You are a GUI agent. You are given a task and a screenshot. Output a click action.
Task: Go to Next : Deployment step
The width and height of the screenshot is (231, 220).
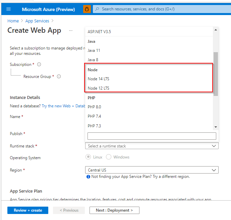[x=114, y=210]
